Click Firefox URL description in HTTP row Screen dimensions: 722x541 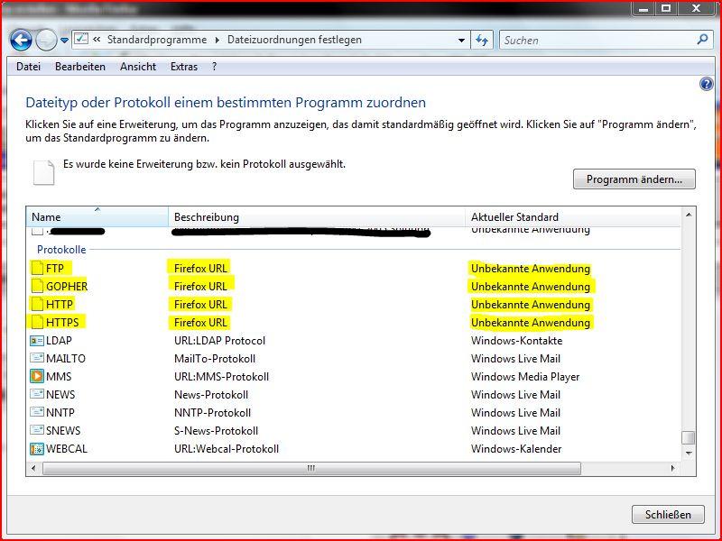point(200,305)
